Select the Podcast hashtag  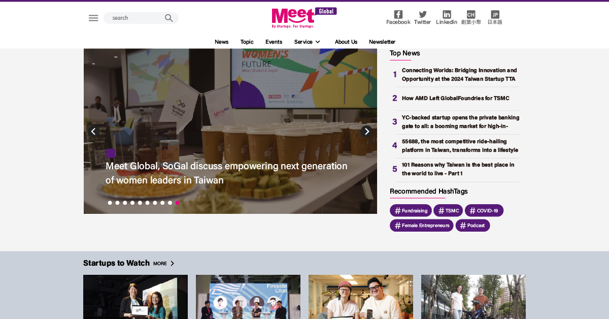tap(472, 226)
